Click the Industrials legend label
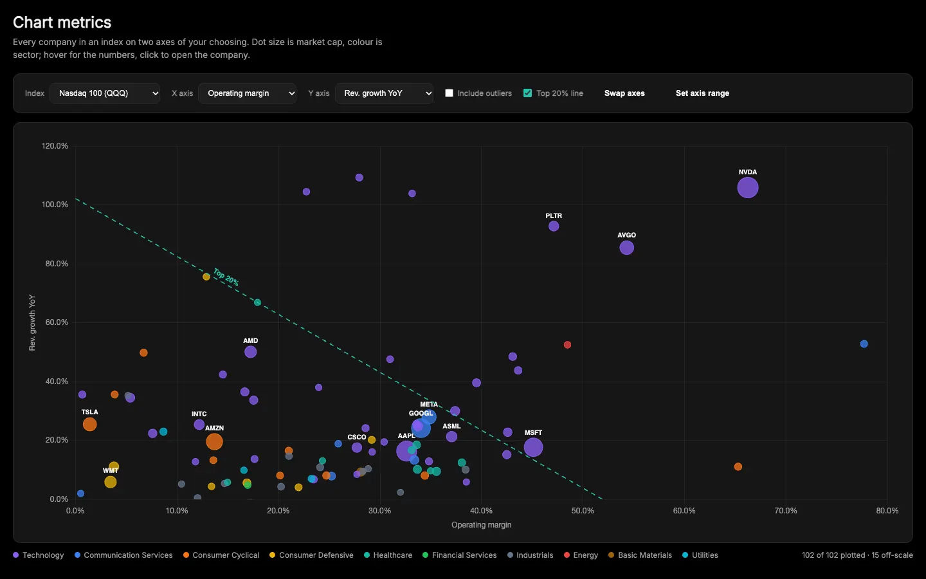Viewport: 926px width, 579px height. [535, 555]
